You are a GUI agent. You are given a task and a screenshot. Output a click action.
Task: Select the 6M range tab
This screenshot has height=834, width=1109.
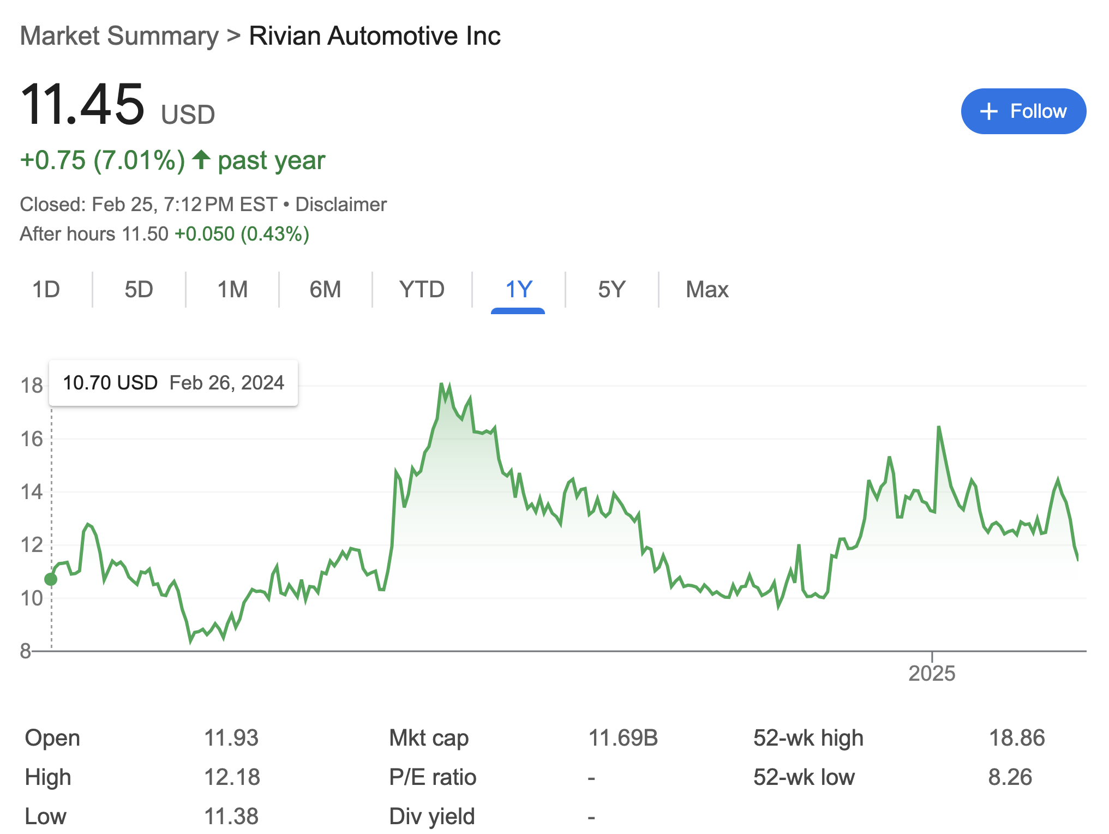325,290
